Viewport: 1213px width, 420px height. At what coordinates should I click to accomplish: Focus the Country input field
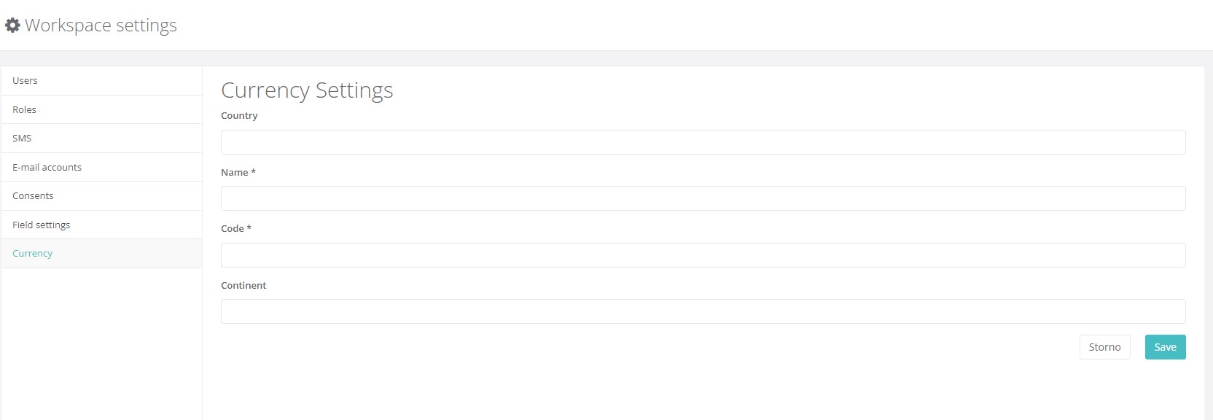coord(703,142)
